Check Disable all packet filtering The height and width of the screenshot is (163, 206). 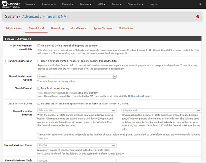click(39, 88)
